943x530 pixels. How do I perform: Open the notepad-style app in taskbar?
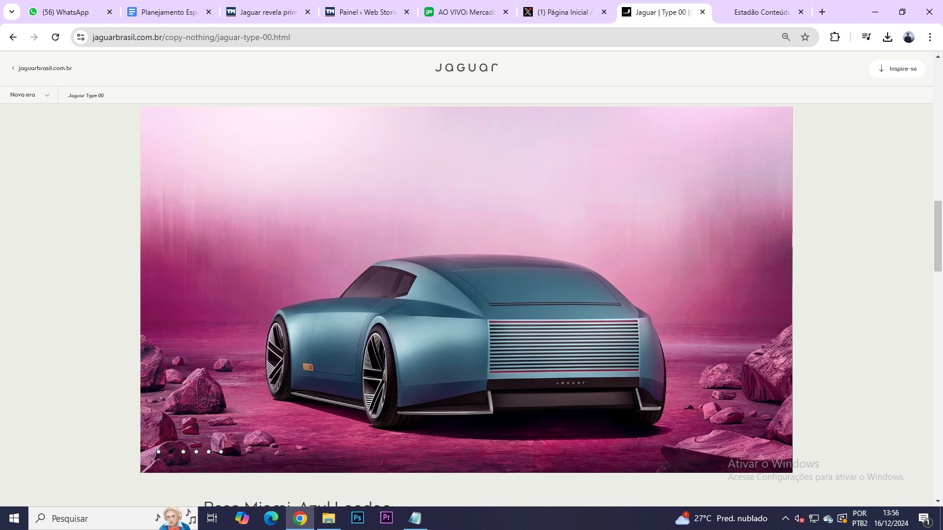pyautogui.click(x=416, y=518)
